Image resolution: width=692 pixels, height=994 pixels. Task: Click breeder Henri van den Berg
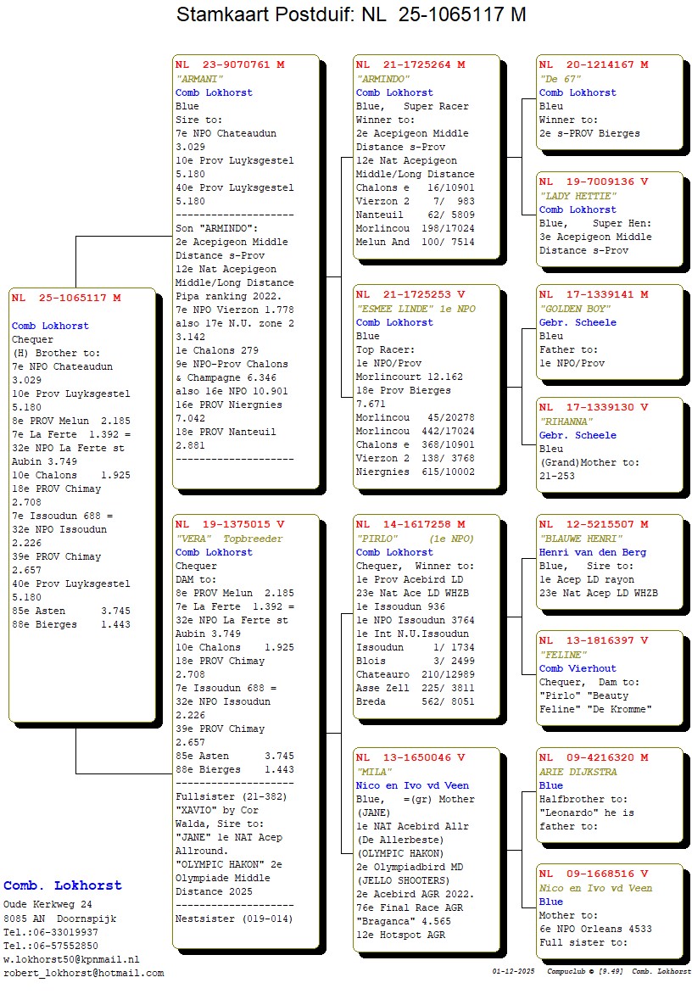click(592, 552)
